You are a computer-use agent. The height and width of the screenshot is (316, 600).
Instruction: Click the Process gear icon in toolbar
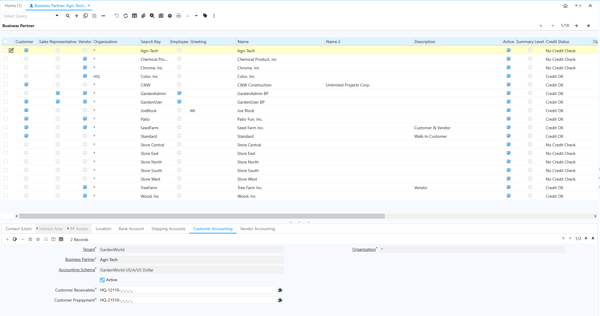click(170, 16)
